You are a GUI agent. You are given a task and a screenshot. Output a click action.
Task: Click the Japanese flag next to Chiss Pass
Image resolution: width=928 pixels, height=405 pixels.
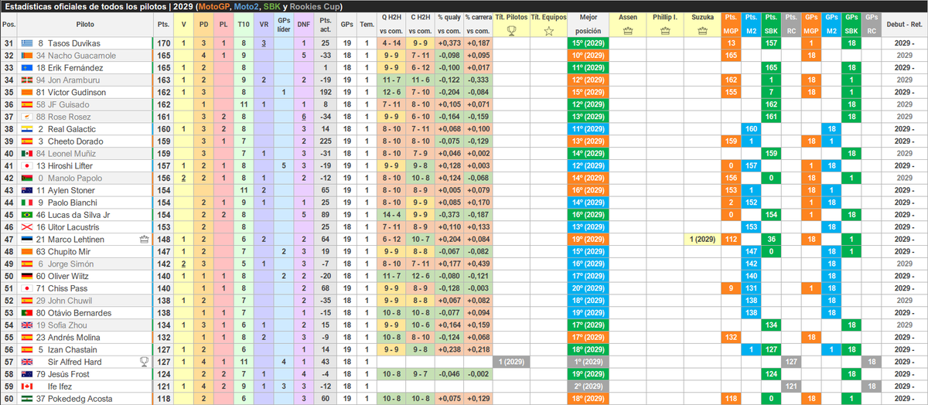[27, 288]
